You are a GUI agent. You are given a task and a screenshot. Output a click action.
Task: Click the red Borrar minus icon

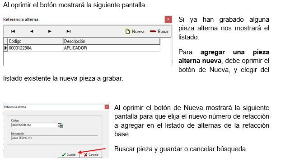pyautogui.click(x=153, y=31)
